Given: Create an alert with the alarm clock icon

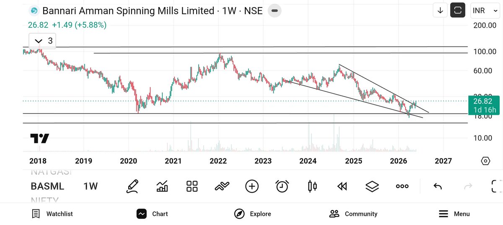Looking at the screenshot, I should point(282,186).
